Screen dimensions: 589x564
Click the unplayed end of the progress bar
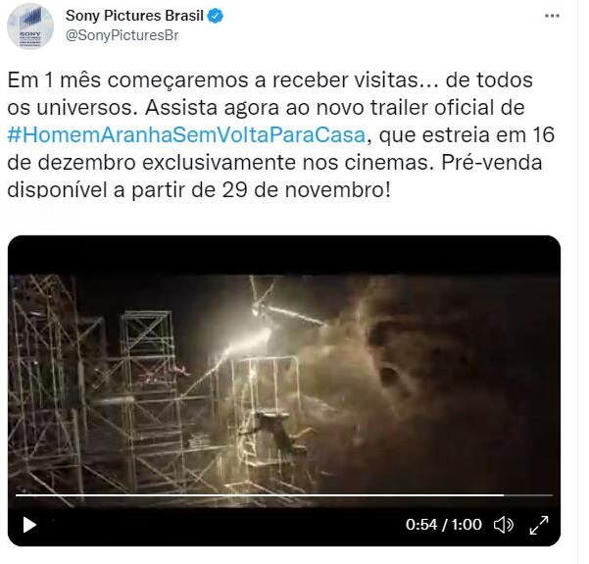click(x=528, y=495)
